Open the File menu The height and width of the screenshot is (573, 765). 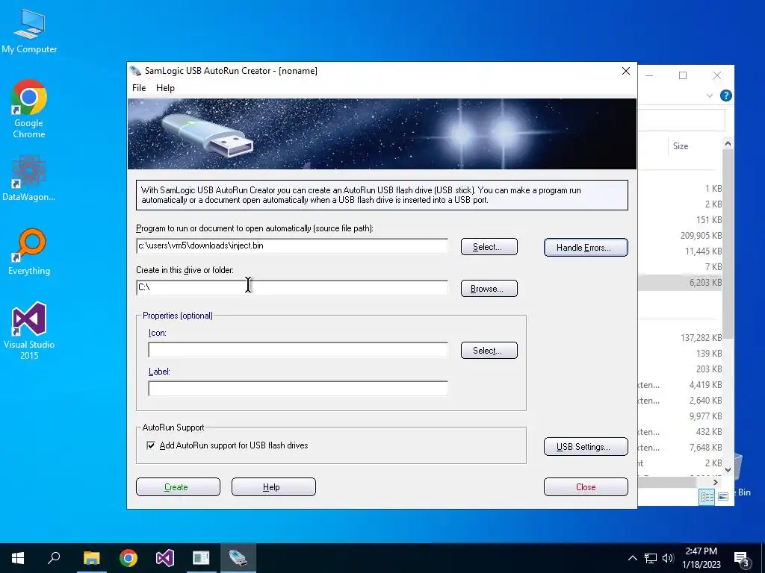coord(139,88)
